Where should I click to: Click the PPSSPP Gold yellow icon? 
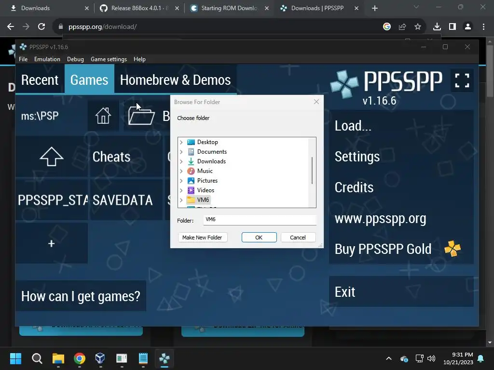pyautogui.click(x=453, y=249)
